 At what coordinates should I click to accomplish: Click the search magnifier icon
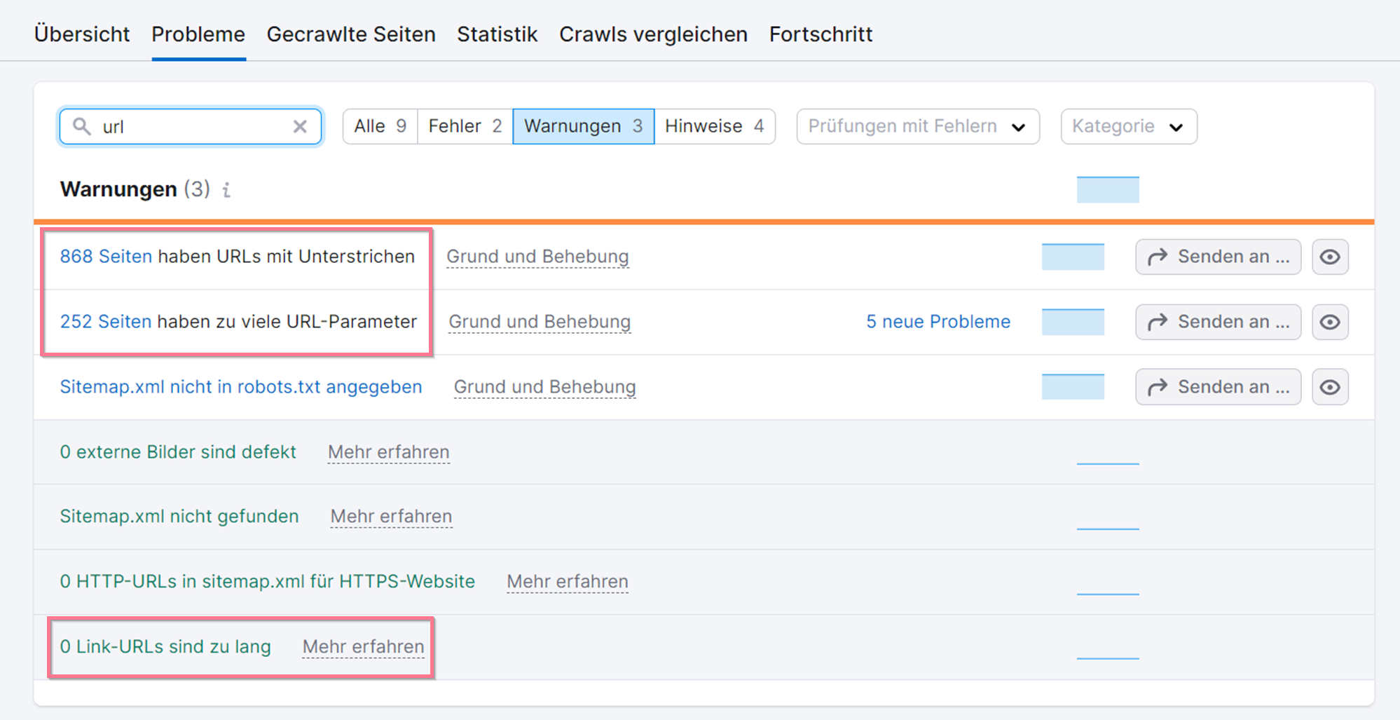tap(82, 126)
